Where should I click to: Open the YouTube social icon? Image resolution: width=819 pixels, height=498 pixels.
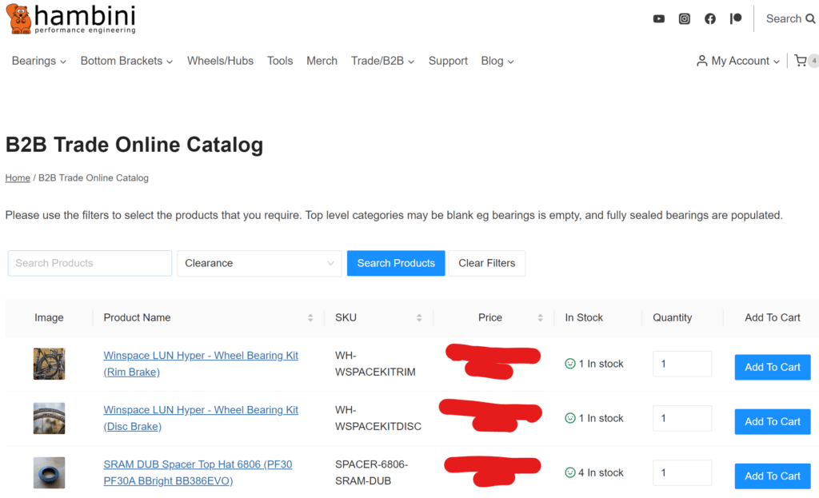[x=658, y=19]
